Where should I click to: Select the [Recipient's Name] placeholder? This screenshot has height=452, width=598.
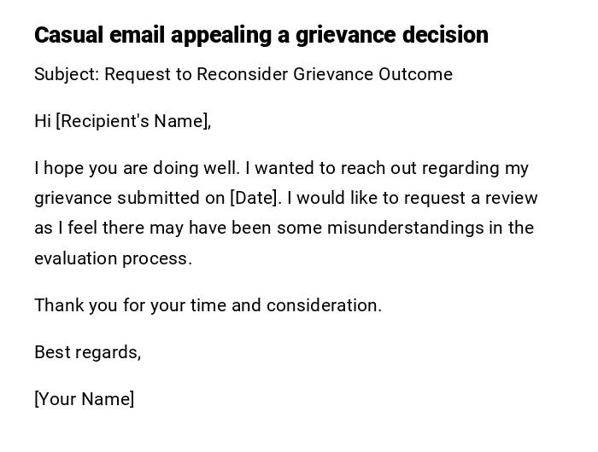[x=133, y=121]
